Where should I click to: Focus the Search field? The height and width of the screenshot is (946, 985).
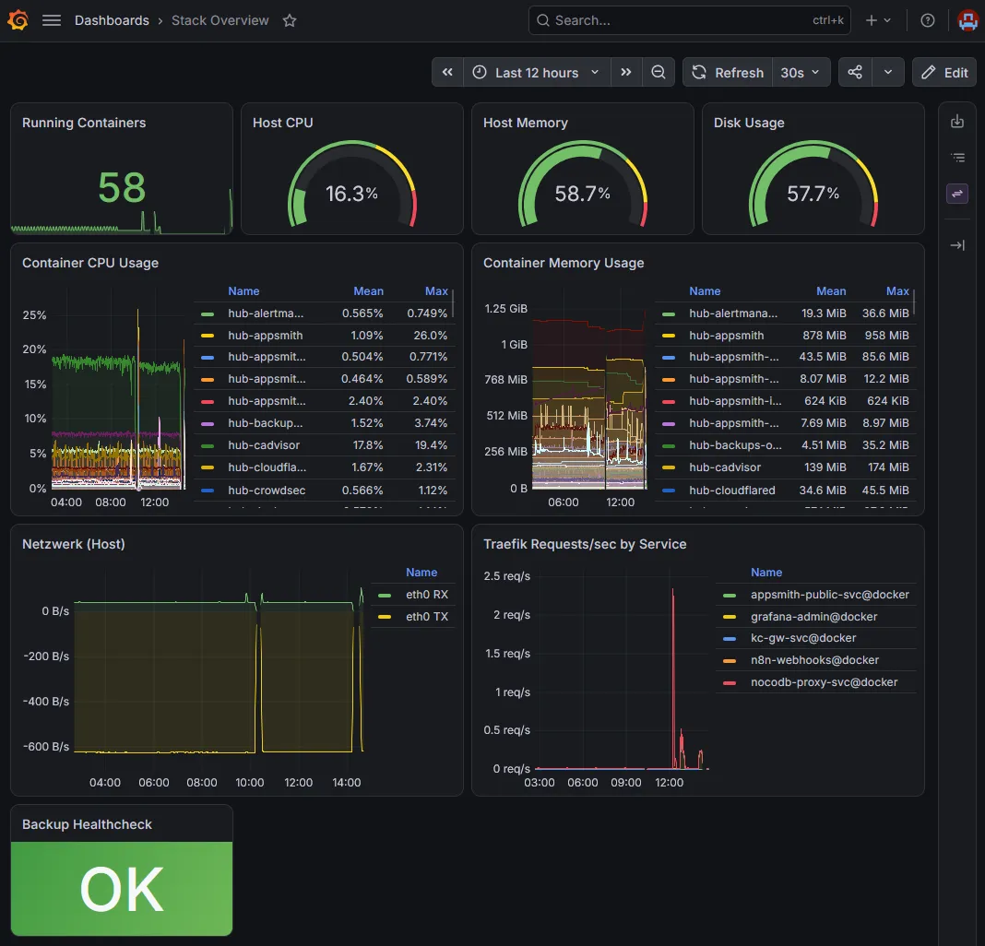pos(689,20)
